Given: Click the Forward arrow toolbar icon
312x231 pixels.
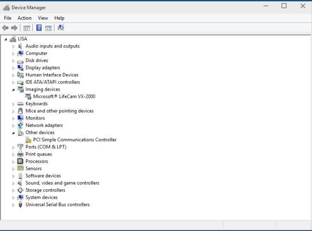Looking at the screenshot, I should point(14,28).
